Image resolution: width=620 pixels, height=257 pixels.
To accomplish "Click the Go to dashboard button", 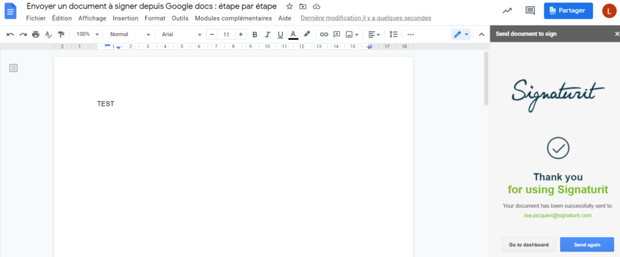I will [529, 245].
